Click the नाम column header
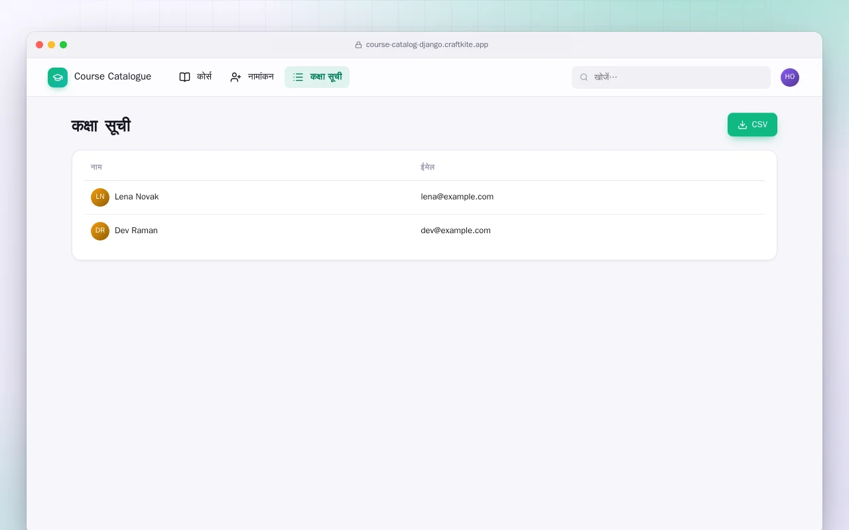 coord(96,167)
